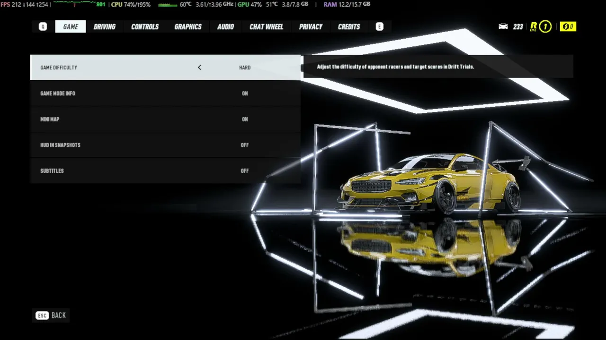606x340 pixels.
Task: Click the REP level badge icon
Action: (x=541, y=26)
